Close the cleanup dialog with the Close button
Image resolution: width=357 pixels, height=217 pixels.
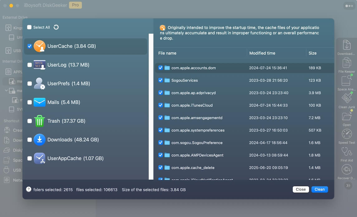(300, 189)
